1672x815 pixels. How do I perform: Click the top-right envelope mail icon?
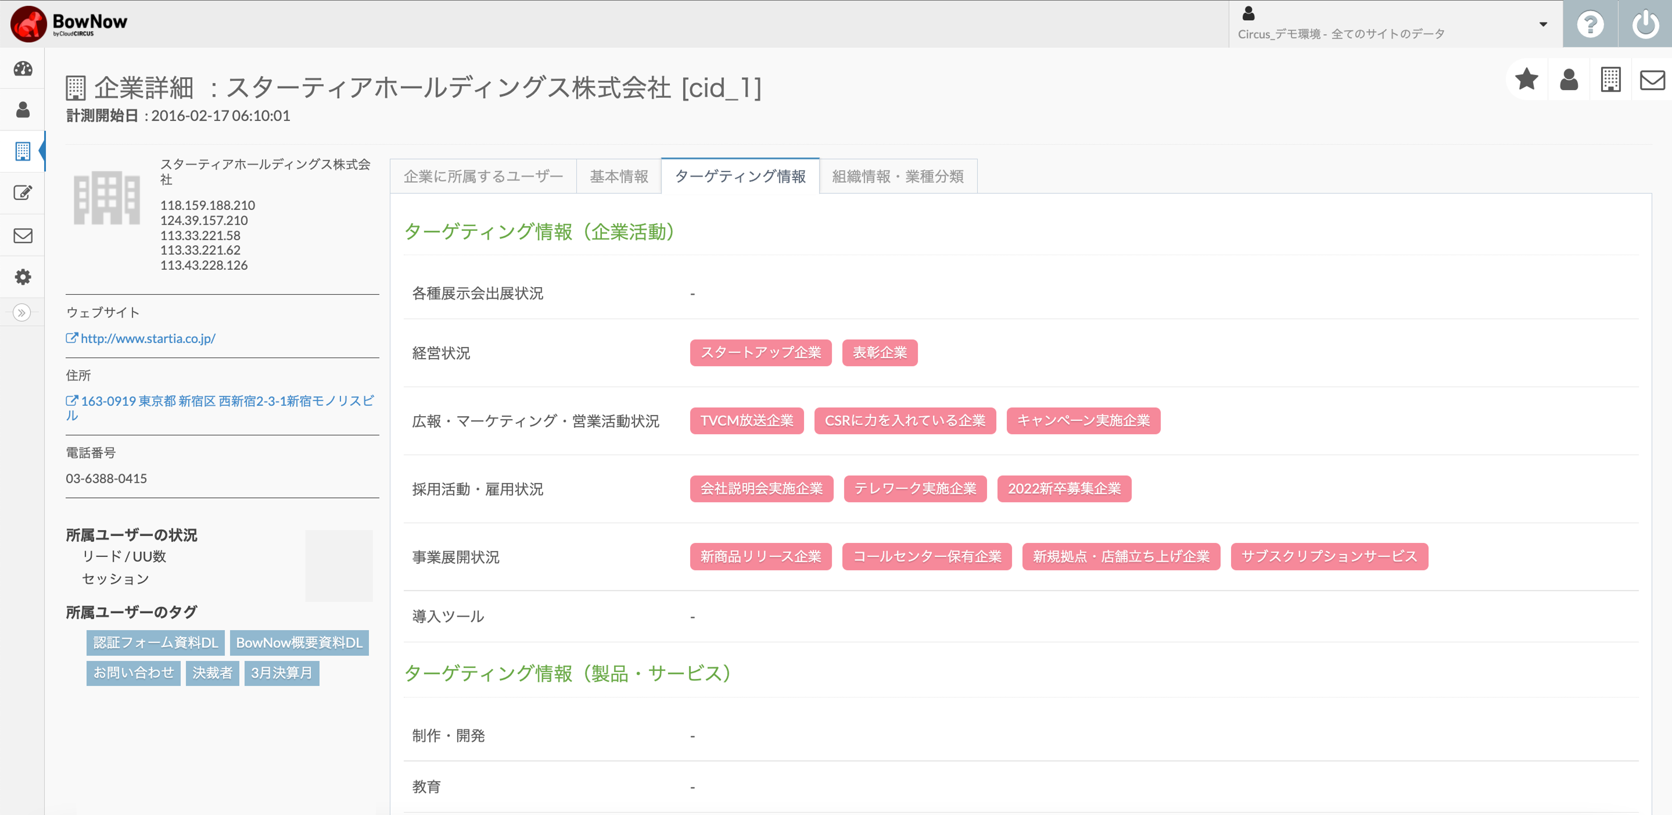tap(1651, 80)
